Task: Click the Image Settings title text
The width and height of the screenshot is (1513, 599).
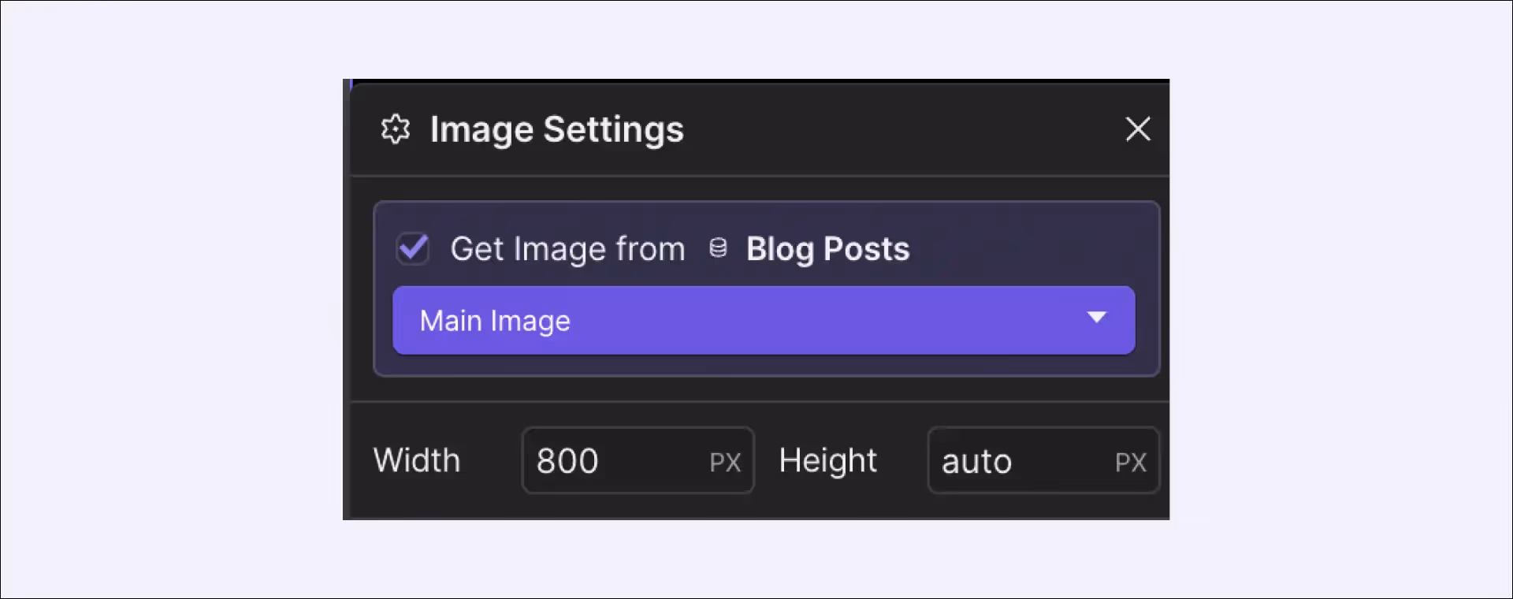Action: point(556,130)
